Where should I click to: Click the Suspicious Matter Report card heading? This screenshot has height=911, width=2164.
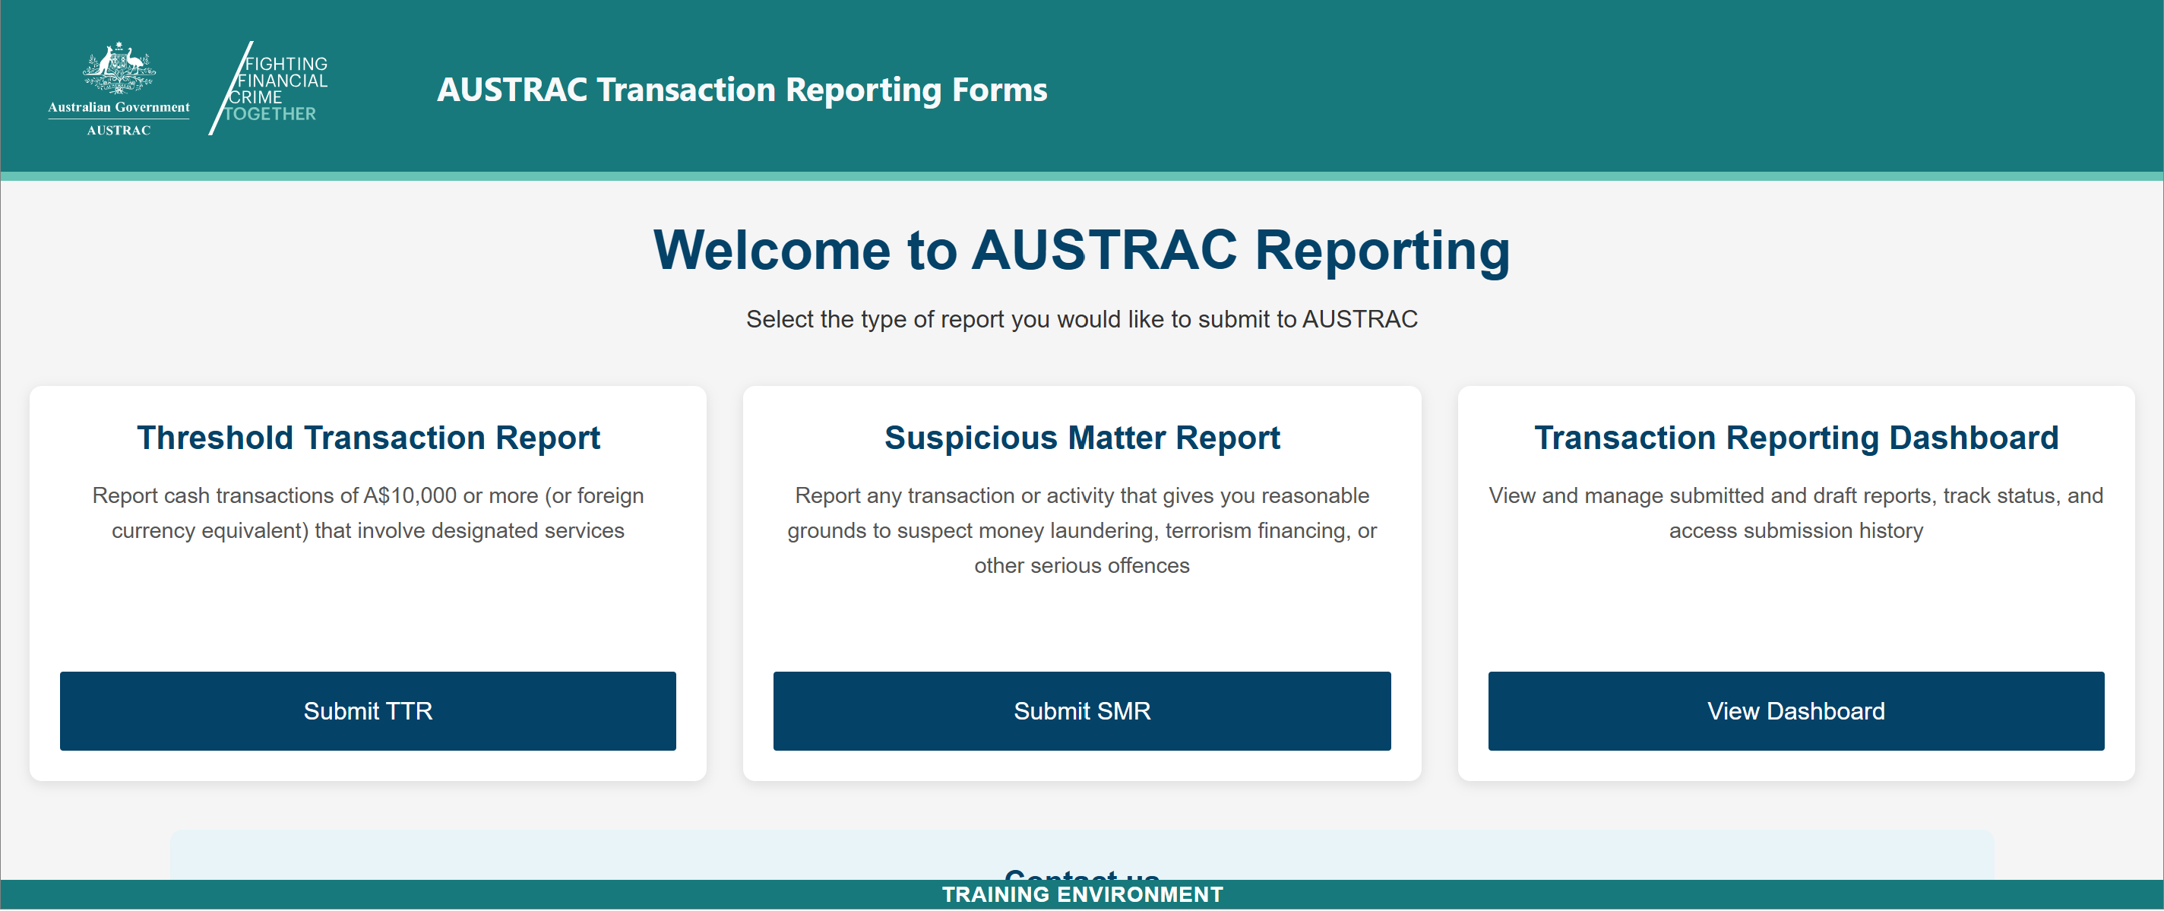(1082, 438)
